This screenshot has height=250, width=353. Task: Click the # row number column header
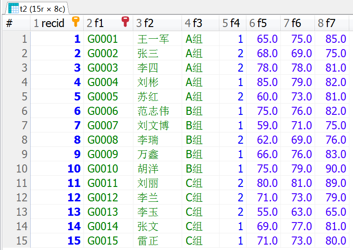click(x=9, y=23)
